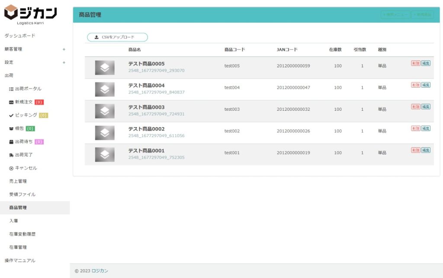This screenshot has width=443, height=278.
Task: Click the 出荷完了 truck icon
Action: [x=11, y=155]
